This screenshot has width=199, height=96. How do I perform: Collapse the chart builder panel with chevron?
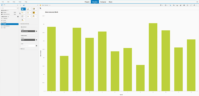[x=38, y=5]
